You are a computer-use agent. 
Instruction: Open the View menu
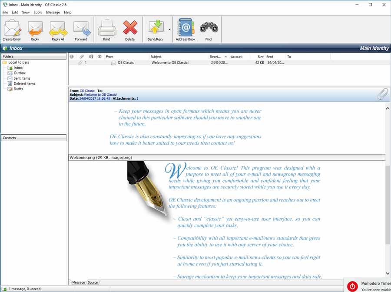pyautogui.click(x=26, y=12)
